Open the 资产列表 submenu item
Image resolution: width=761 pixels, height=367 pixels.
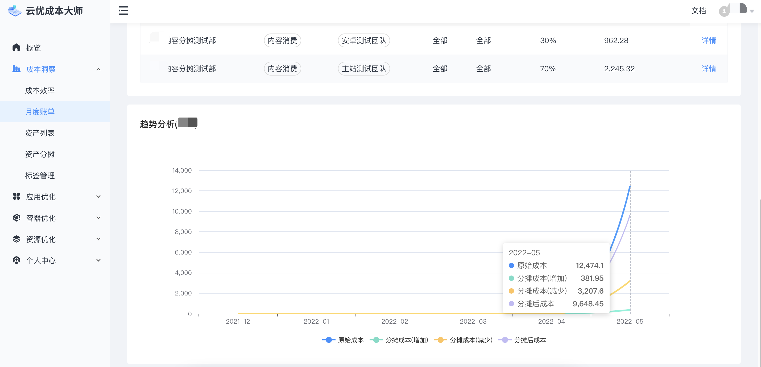click(x=55, y=133)
